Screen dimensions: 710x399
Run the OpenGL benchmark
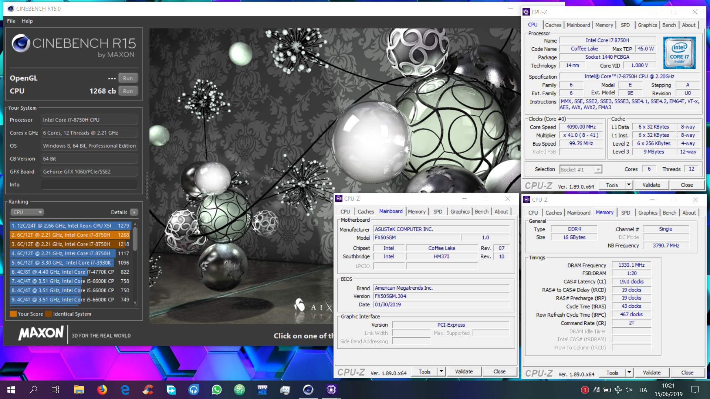point(128,78)
